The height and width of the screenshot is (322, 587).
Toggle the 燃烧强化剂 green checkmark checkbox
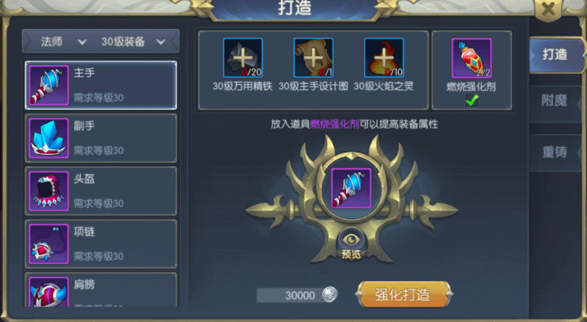click(472, 100)
